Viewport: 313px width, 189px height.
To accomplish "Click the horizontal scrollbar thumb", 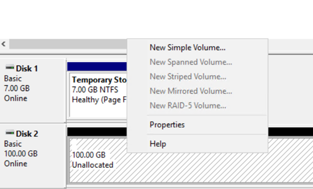I will (68, 44).
